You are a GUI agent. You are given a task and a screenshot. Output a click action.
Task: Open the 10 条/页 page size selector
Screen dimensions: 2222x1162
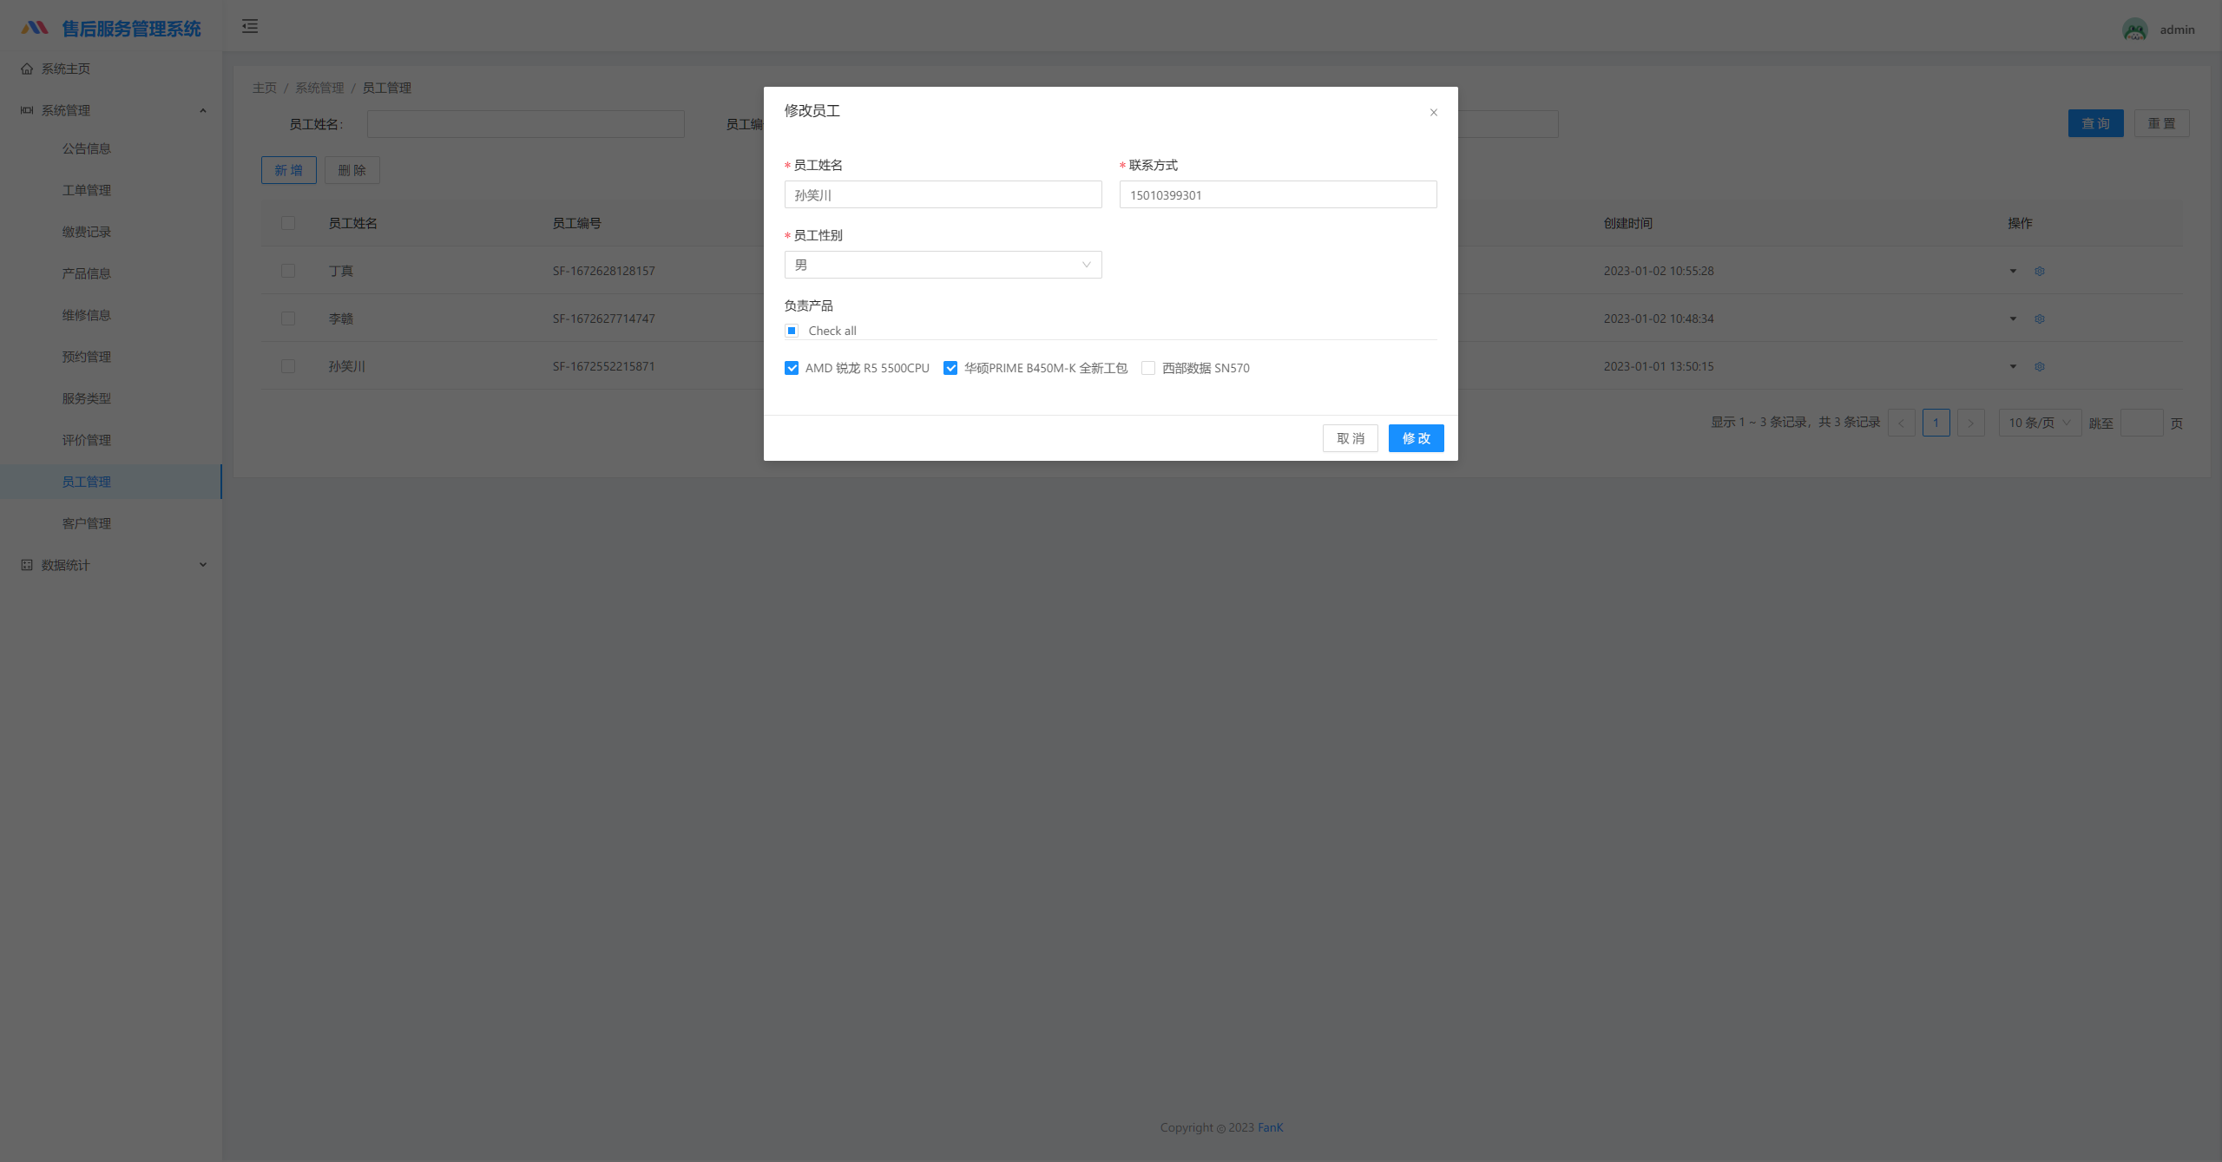tap(2039, 423)
